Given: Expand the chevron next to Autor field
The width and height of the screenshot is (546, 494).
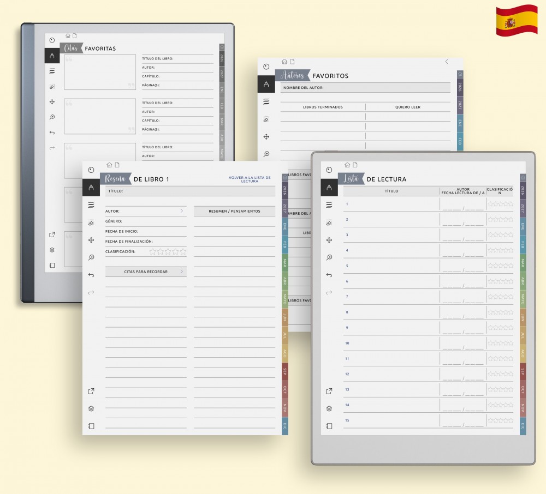Looking at the screenshot, I should point(182,210).
